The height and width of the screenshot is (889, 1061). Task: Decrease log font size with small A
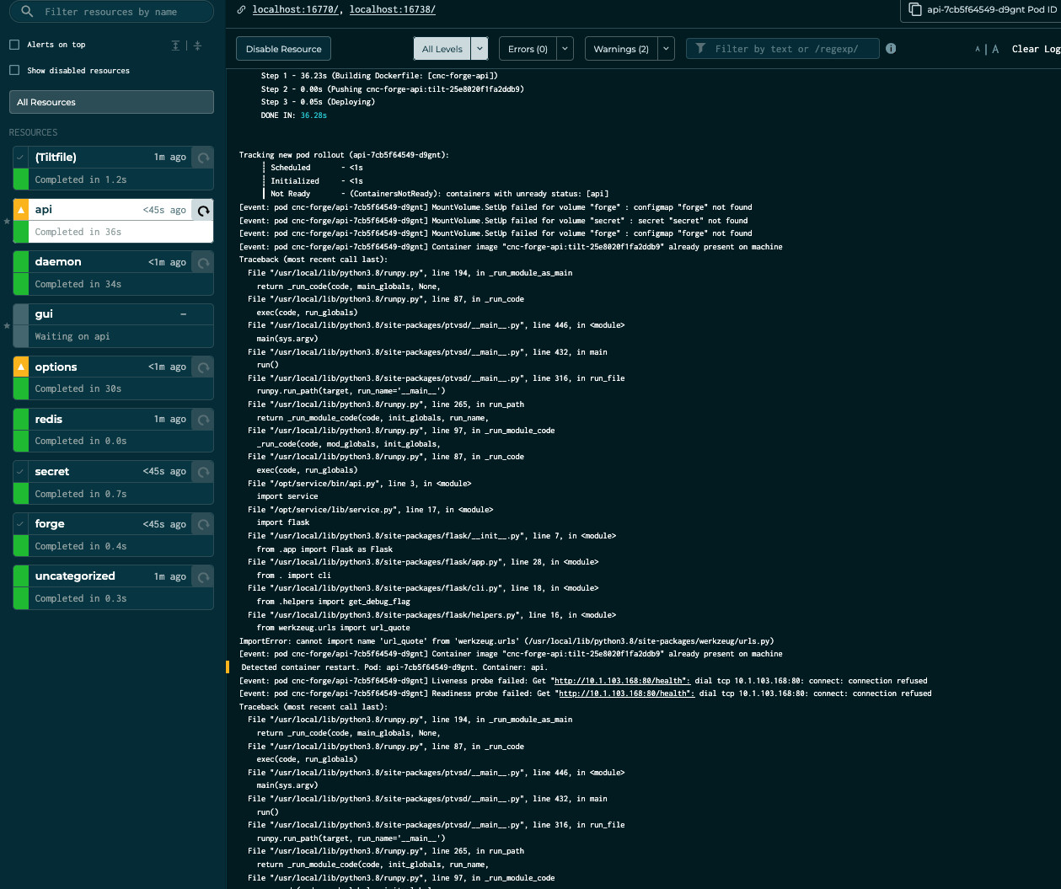click(x=978, y=50)
